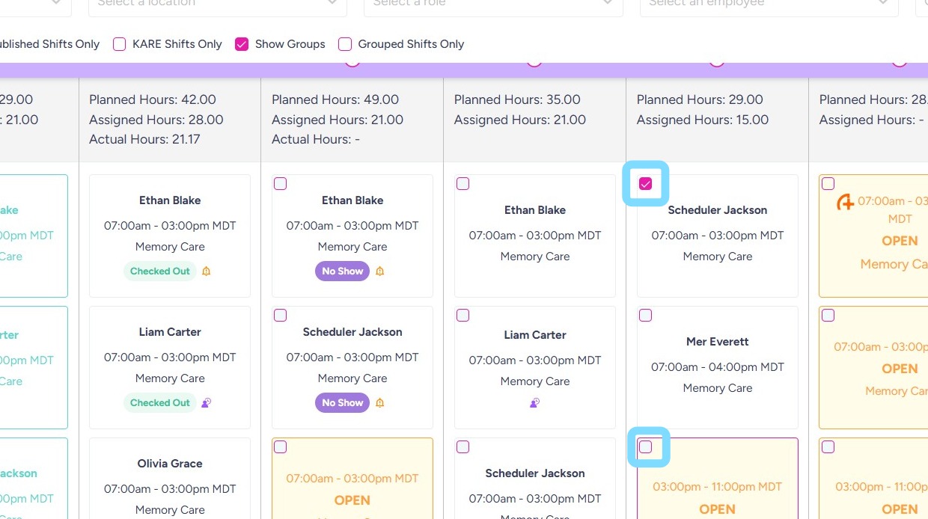The height and width of the screenshot is (519, 928).
Task: Open the Select a role dropdown
Action: click(493, 3)
